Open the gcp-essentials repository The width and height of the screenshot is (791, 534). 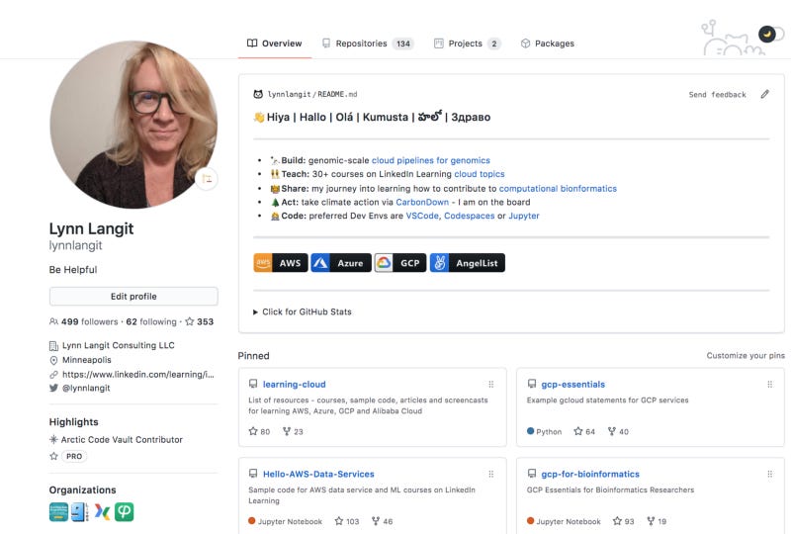click(572, 384)
